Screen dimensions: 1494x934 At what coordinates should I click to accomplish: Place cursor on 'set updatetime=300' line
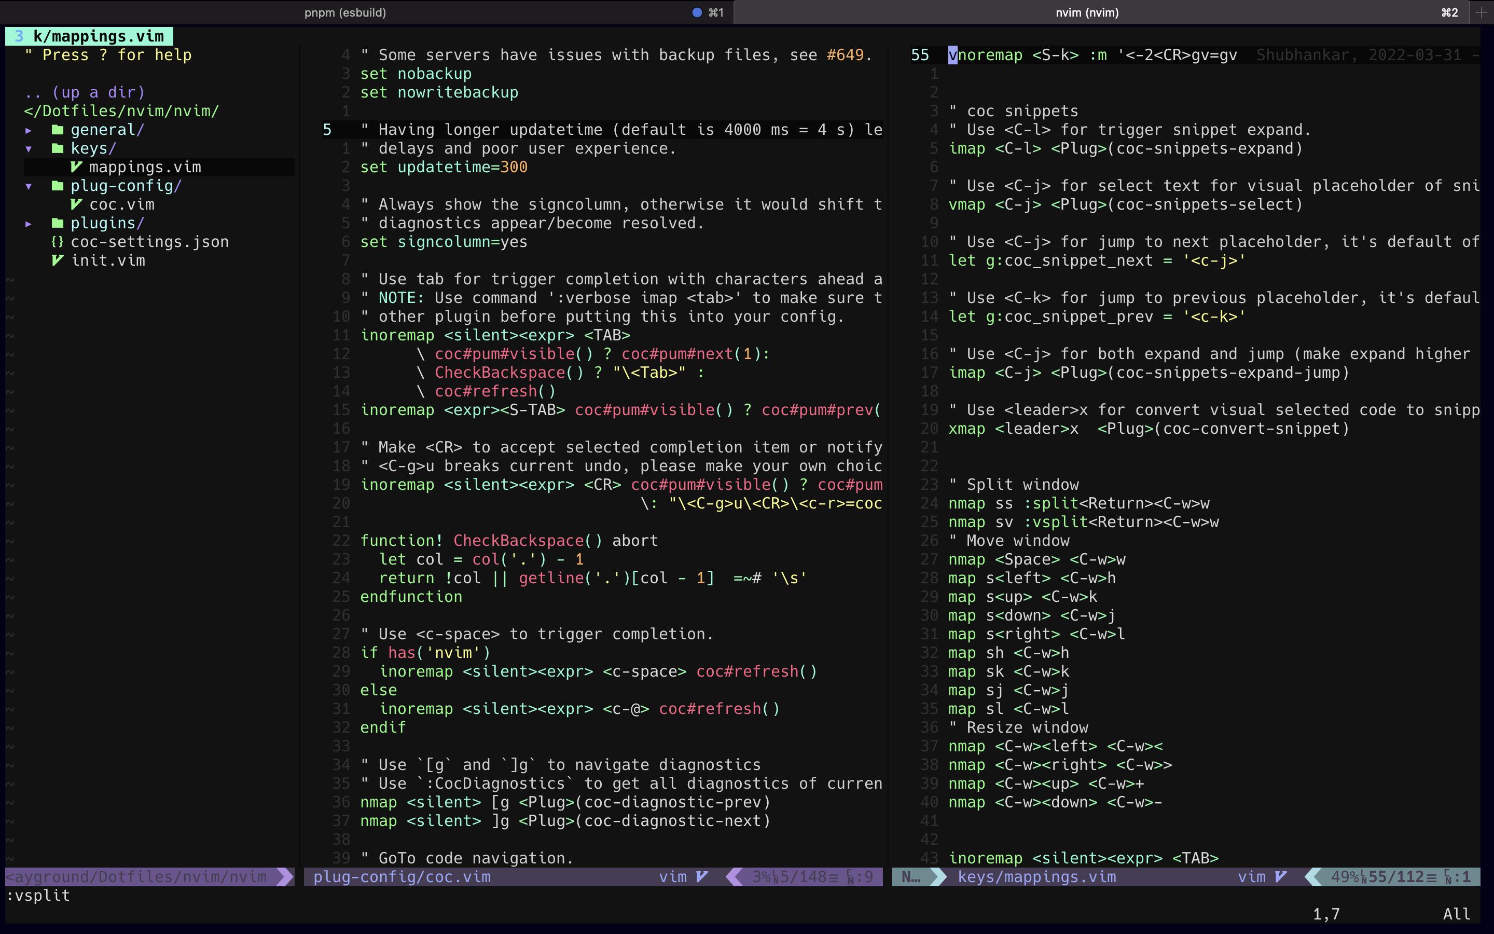[x=444, y=167]
